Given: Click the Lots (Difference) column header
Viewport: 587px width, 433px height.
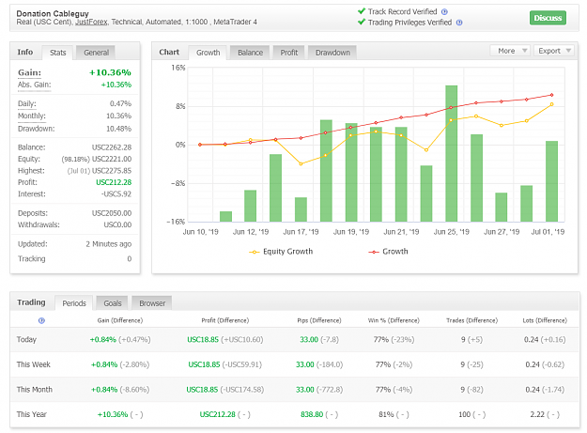Looking at the screenshot, I should point(545,320).
